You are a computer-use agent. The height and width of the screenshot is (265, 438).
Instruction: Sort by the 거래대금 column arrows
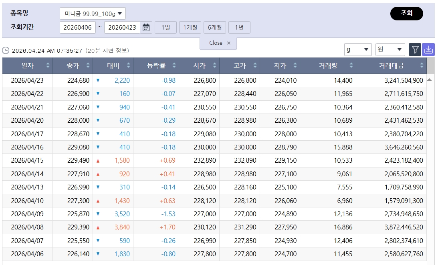pyautogui.click(x=422, y=66)
